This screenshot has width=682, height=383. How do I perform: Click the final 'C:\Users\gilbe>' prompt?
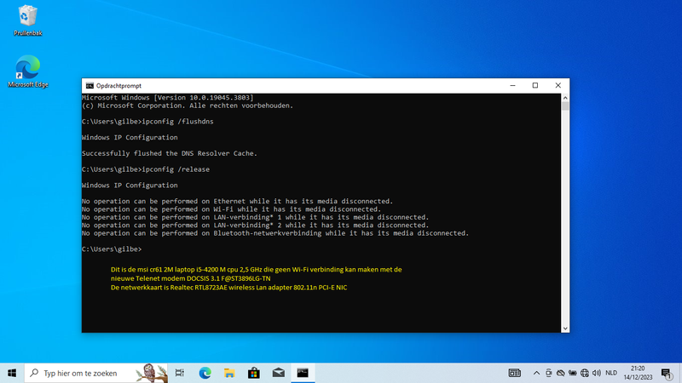[112, 249]
